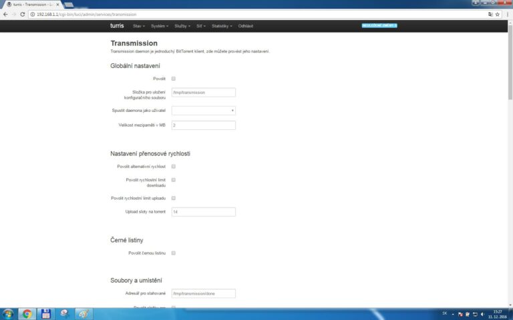This screenshot has width=513, height=320.
Task: Click the Chrome taskbar icon
Action: pos(27,314)
